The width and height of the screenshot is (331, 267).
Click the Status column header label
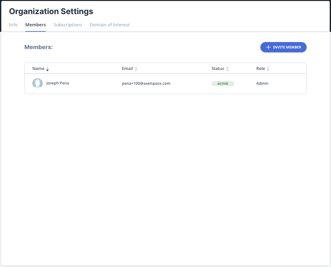(218, 69)
